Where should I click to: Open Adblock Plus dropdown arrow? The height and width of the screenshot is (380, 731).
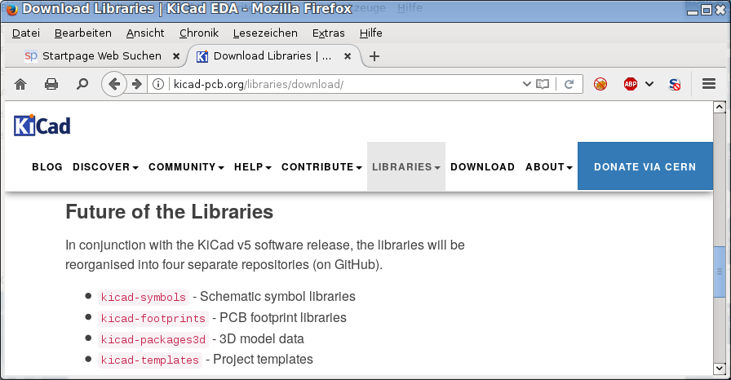649,84
